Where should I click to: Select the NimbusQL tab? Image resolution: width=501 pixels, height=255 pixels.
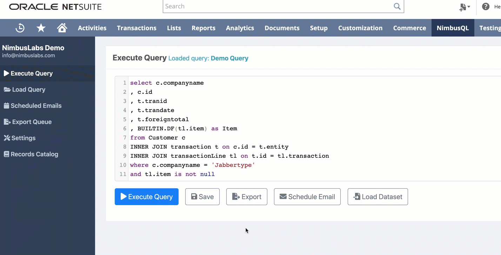click(453, 28)
